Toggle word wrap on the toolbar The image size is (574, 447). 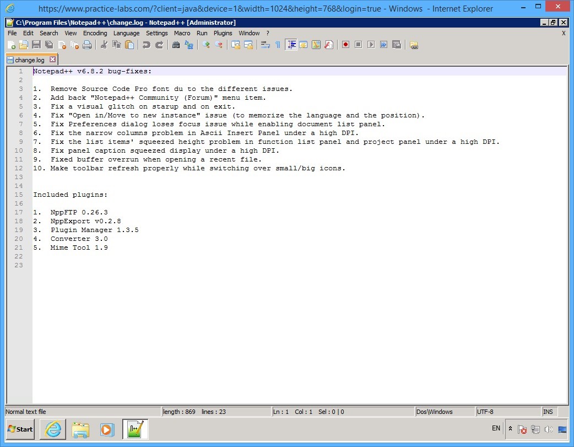(x=266, y=45)
